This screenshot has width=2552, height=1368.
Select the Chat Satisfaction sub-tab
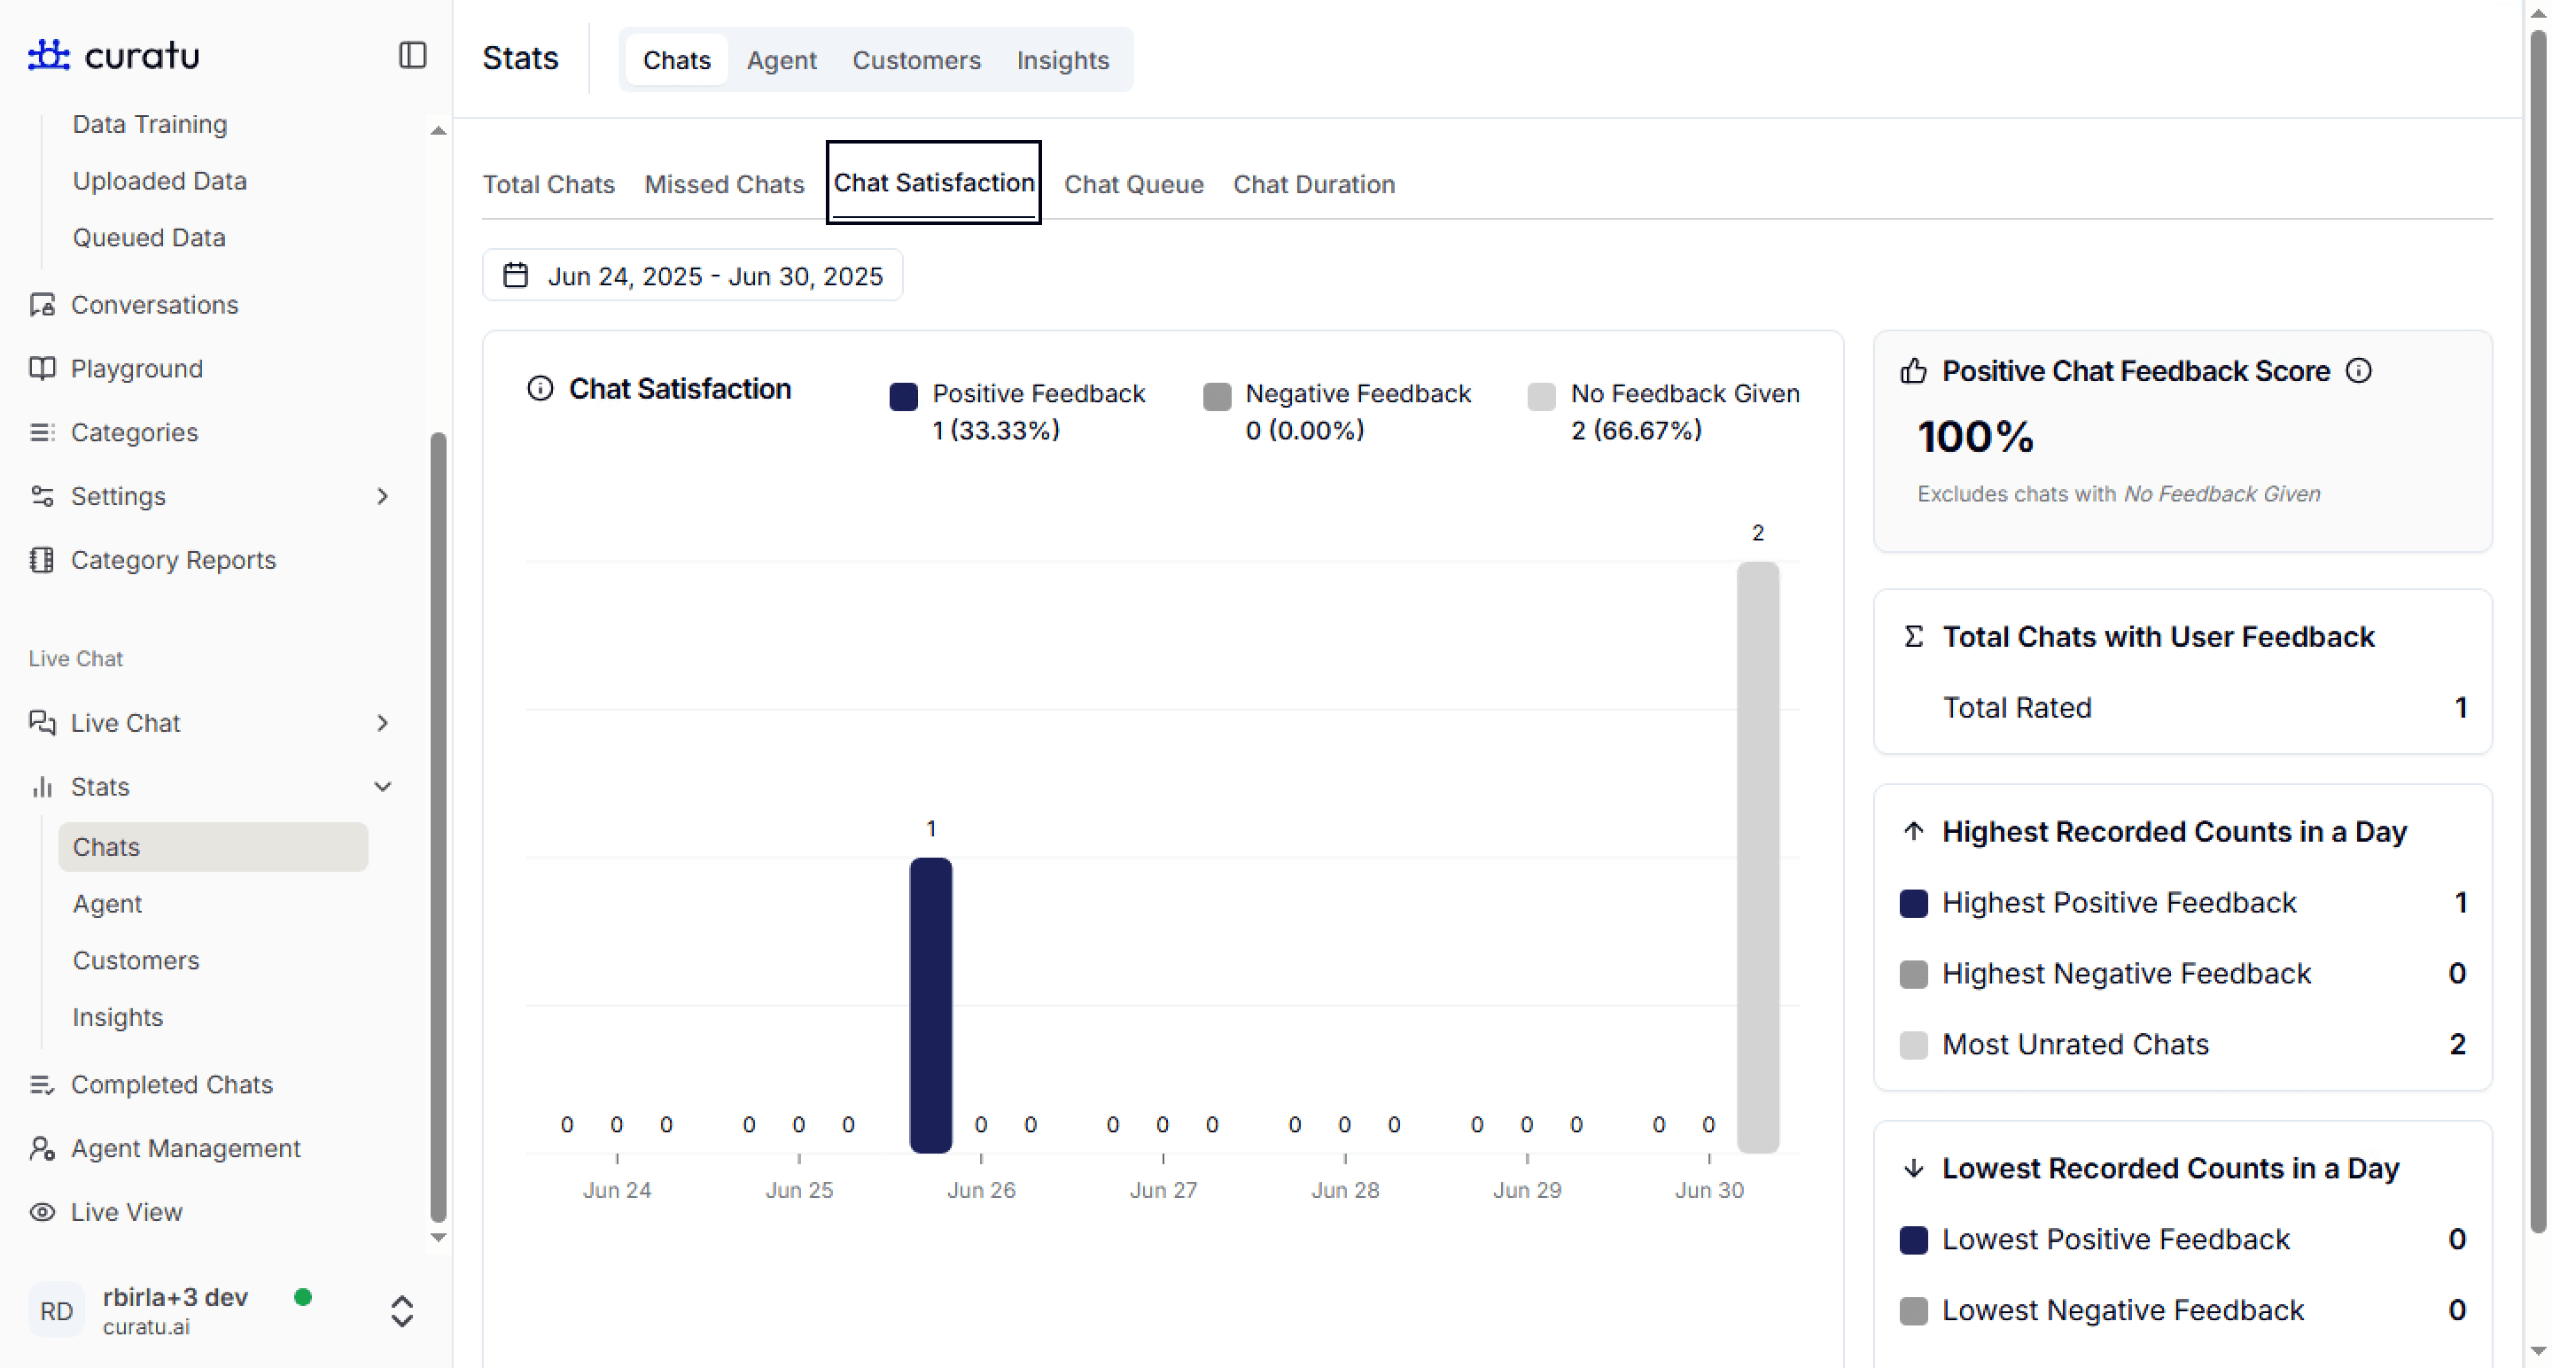tap(933, 183)
